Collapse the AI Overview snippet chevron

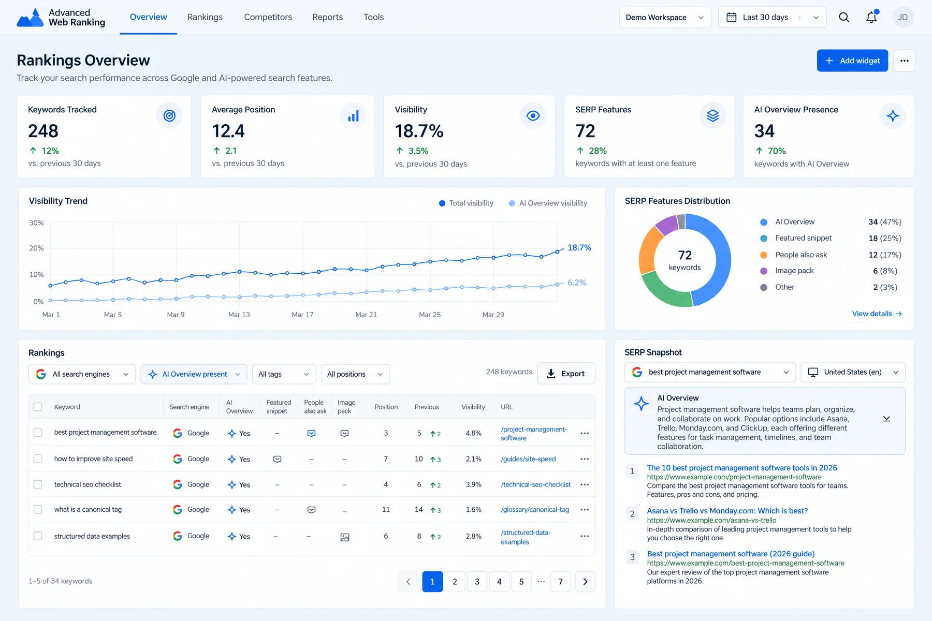coord(886,419)
